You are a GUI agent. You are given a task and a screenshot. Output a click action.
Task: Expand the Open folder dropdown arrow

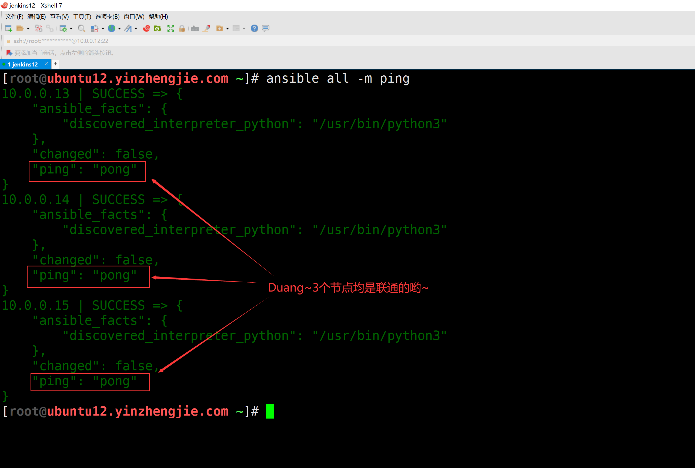(28, 29)
